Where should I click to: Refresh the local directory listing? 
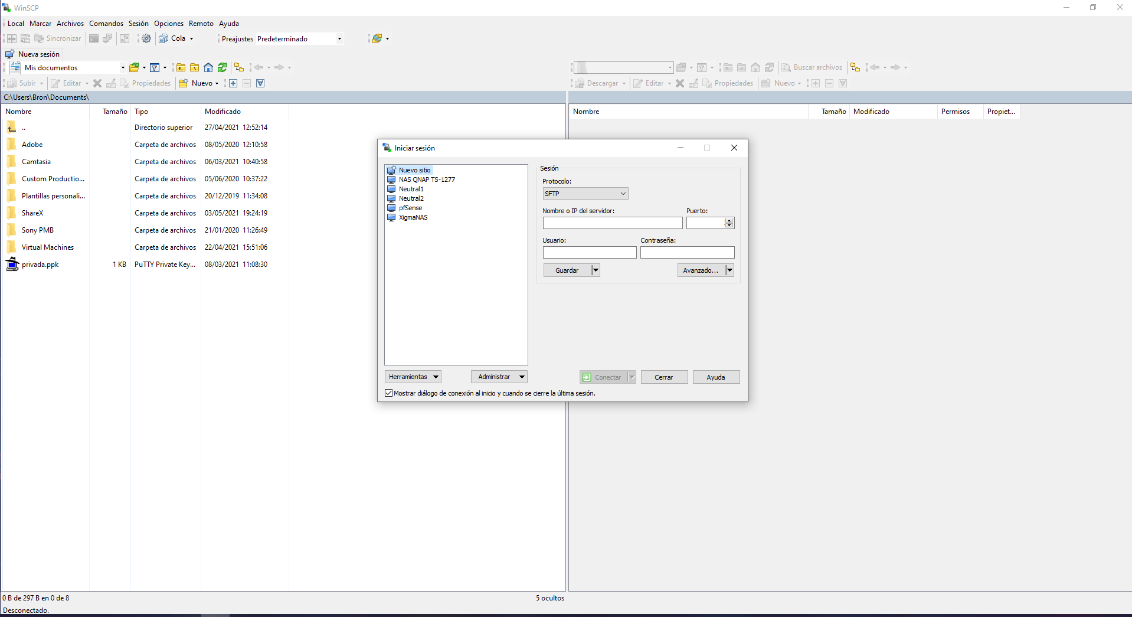point(222,67)
